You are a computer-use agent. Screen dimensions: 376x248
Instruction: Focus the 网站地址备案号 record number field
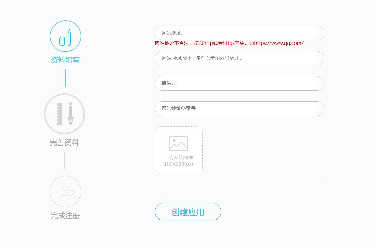pos(240,109)
